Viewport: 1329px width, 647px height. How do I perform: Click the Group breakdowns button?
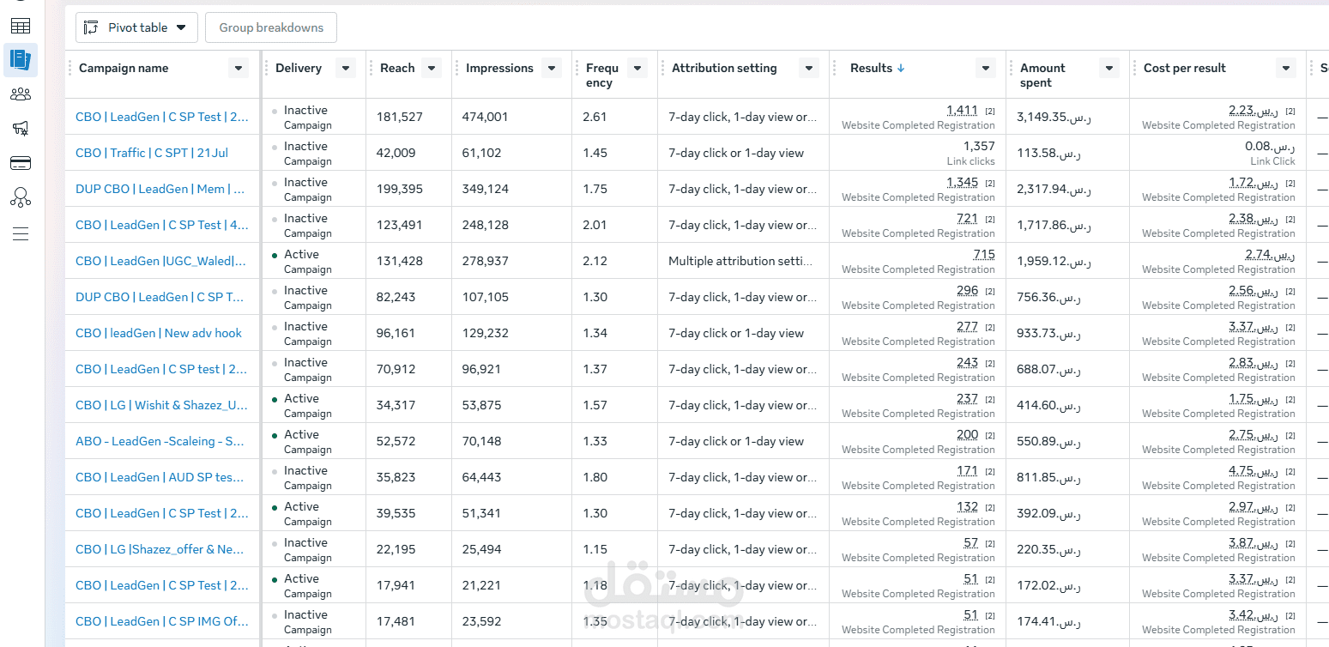coord(271,27)
